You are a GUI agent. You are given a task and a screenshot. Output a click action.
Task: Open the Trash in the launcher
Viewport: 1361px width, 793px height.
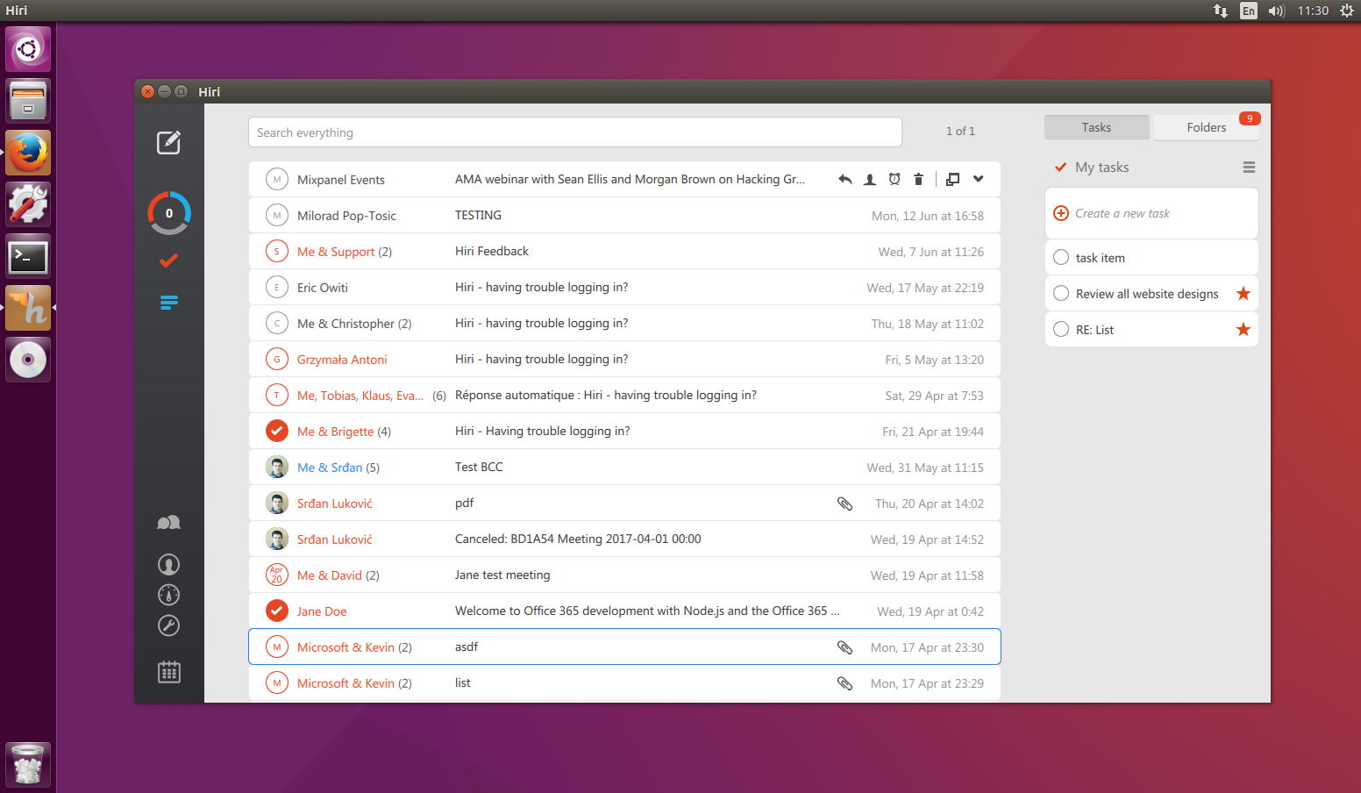coord(28,764)
